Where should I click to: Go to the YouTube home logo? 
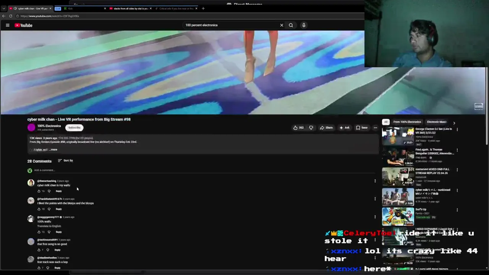(x=23, y=25)
